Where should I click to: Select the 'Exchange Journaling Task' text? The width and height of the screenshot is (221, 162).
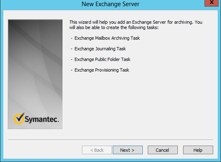(100, 49)
